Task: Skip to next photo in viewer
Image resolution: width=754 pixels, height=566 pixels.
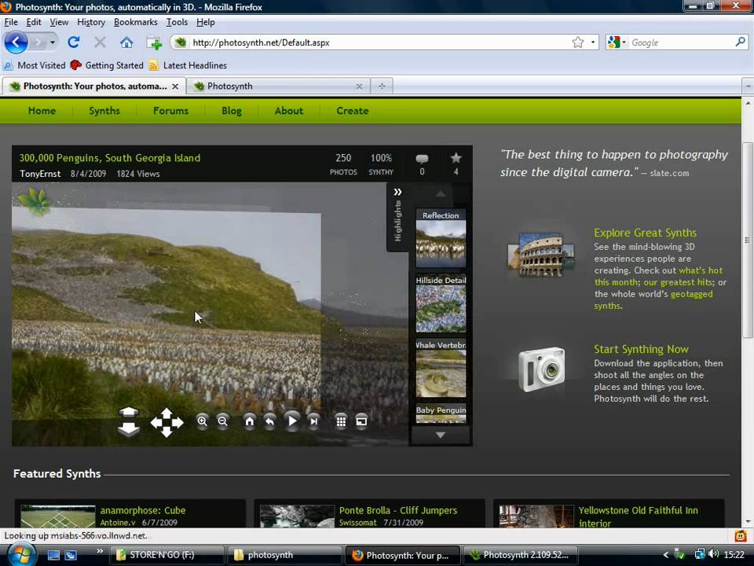Action: coord(313,421)
